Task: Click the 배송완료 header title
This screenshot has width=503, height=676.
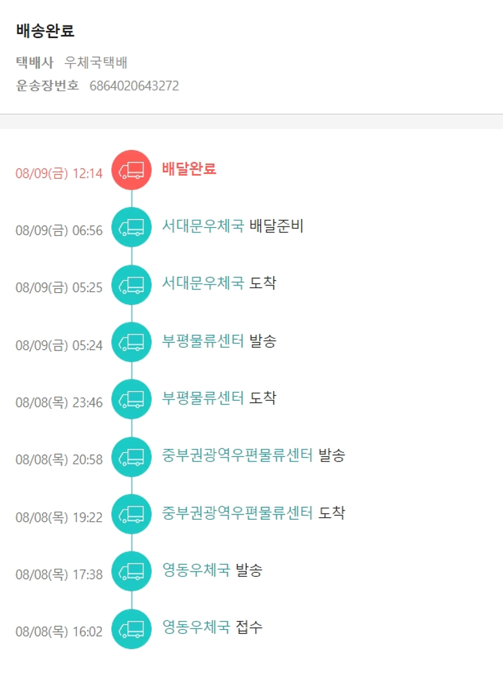Action: tap(45, 31)
